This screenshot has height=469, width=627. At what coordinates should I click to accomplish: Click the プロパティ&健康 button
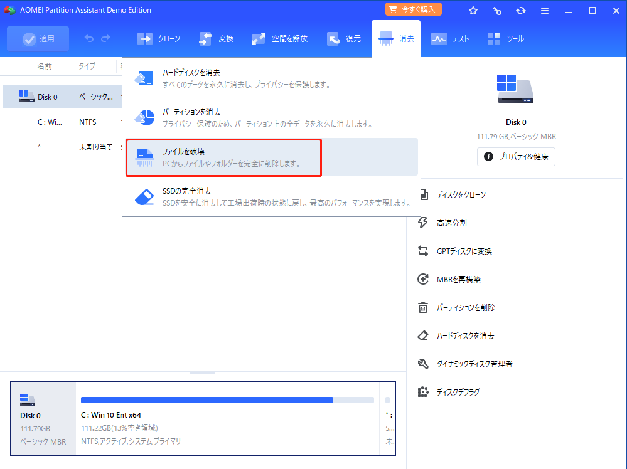click(516, 156)
